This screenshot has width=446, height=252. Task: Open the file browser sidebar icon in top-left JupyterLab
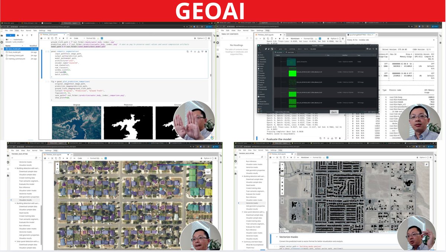point(2,36)
